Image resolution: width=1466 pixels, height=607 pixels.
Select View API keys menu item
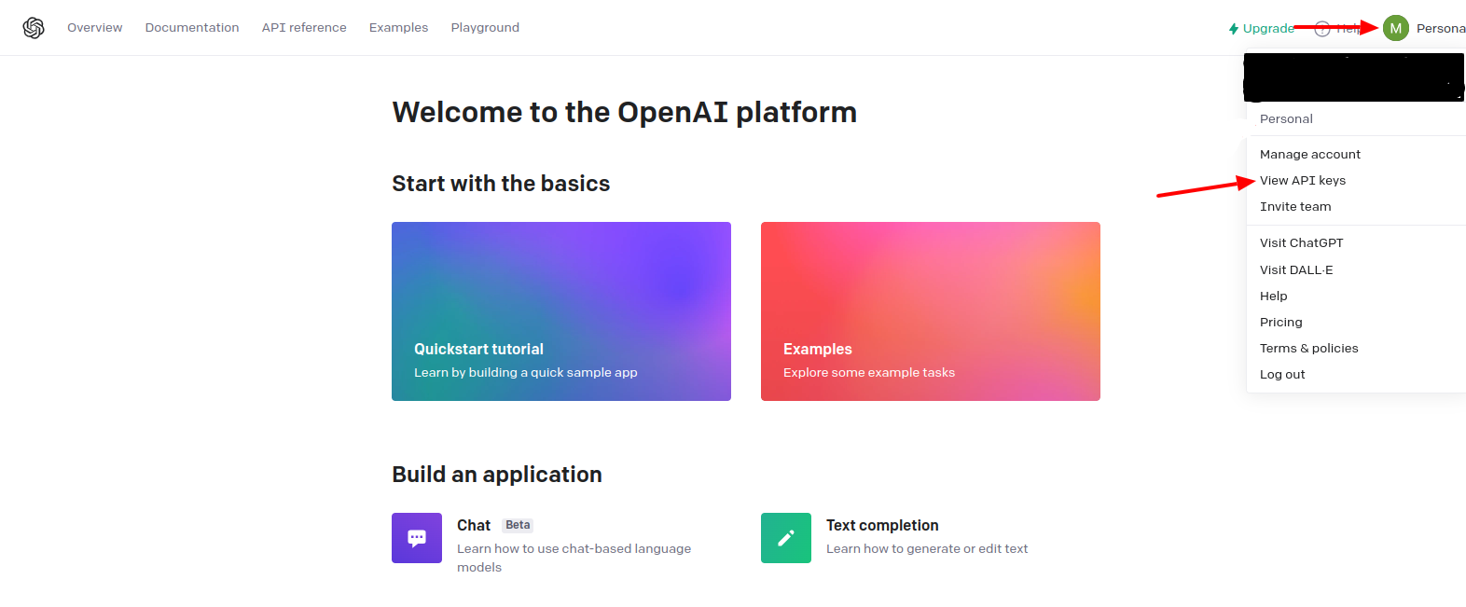pos(1303,181)
